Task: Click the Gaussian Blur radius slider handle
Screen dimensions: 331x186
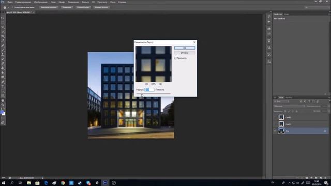Action: tap(142, 94)
